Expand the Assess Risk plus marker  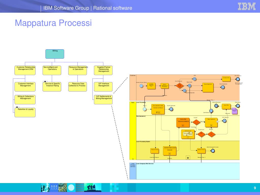click(x=183, y=125)
